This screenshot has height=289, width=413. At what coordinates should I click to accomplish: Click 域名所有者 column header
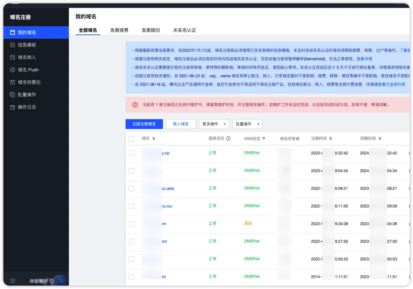pos(289,139)
